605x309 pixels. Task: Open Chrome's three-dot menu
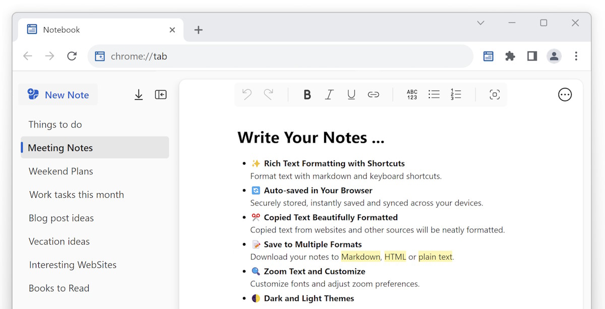[576, 56]
